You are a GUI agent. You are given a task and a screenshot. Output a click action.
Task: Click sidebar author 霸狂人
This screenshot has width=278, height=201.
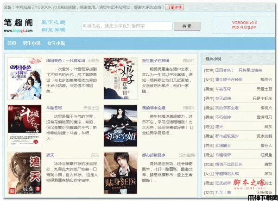pyautogui.click(x=266, y=146)
